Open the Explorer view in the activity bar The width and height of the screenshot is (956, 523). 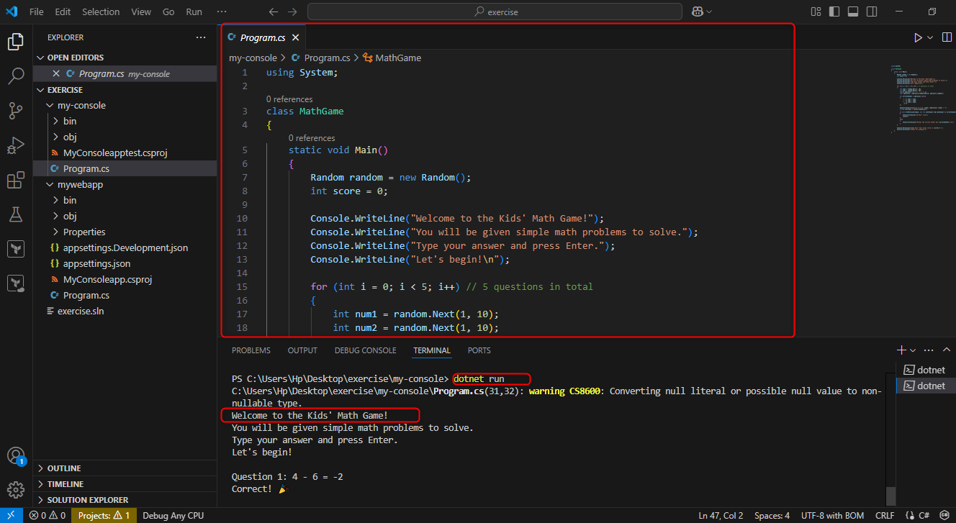16,42
